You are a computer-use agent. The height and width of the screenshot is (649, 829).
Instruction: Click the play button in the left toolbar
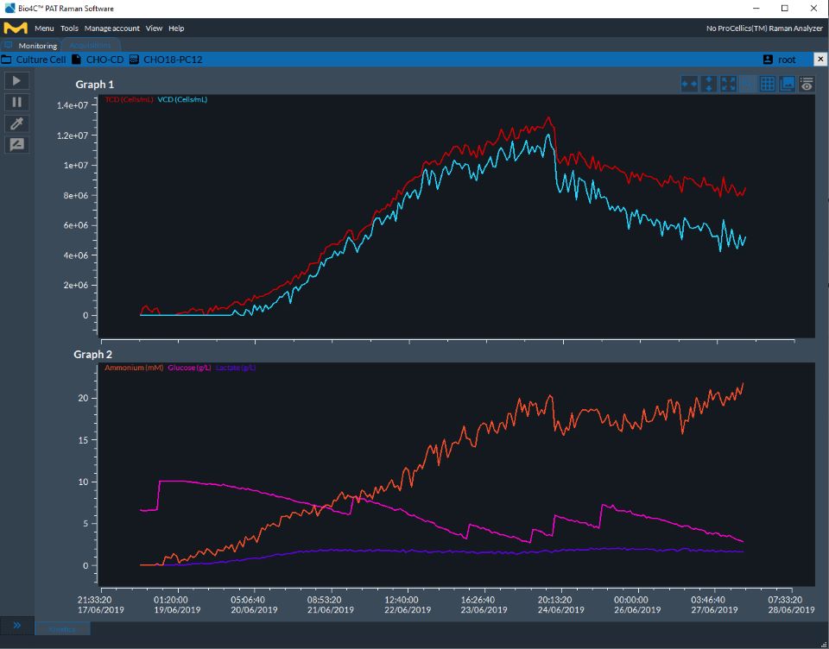point(16,80)
